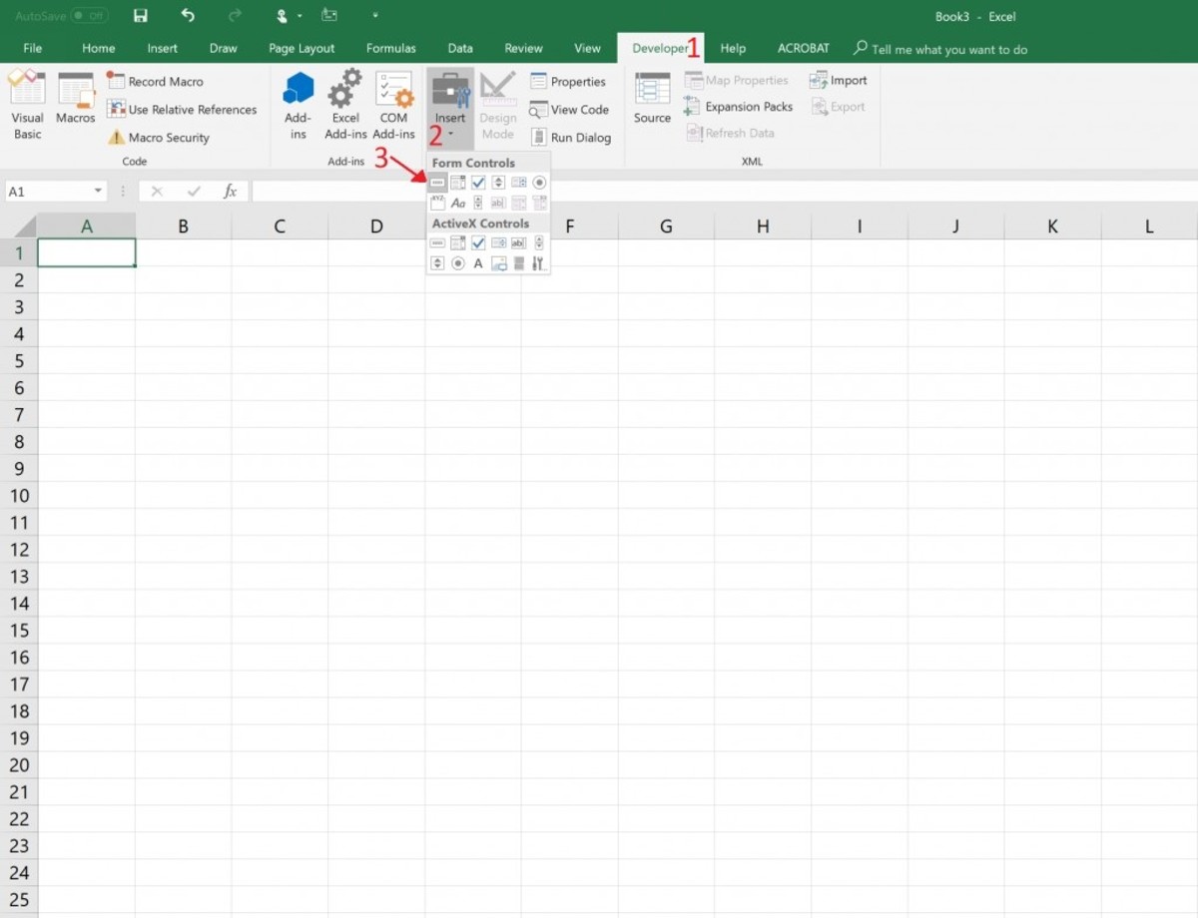This screenshot has height=918, width=1198.
Task: Switch to the Developer ribbon tab
Action: [660, 47]
